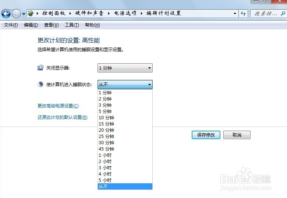Choose 2 分钟 in sleep list
Image resolution: width=287 pixels, height=198 pixels.
pyautogui.click(x=125, y=99)
